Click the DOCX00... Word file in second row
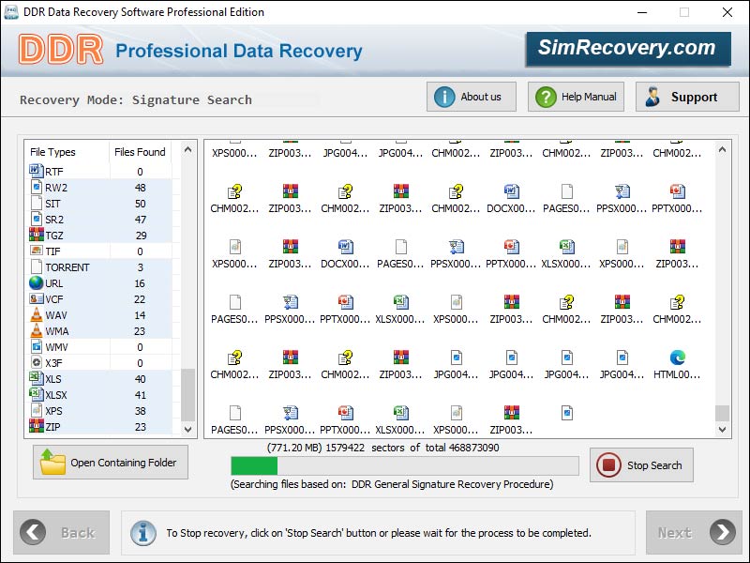The image size is (750, 563). (x=511, y=199)
